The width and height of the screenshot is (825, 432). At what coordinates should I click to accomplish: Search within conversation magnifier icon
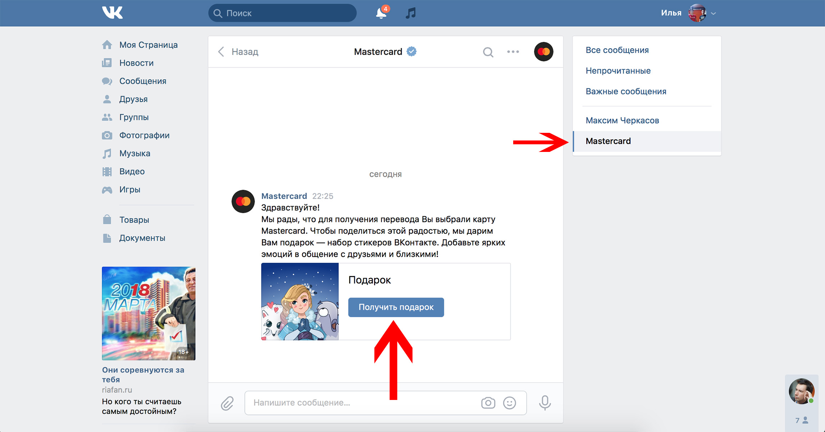[x=488, y=52]
